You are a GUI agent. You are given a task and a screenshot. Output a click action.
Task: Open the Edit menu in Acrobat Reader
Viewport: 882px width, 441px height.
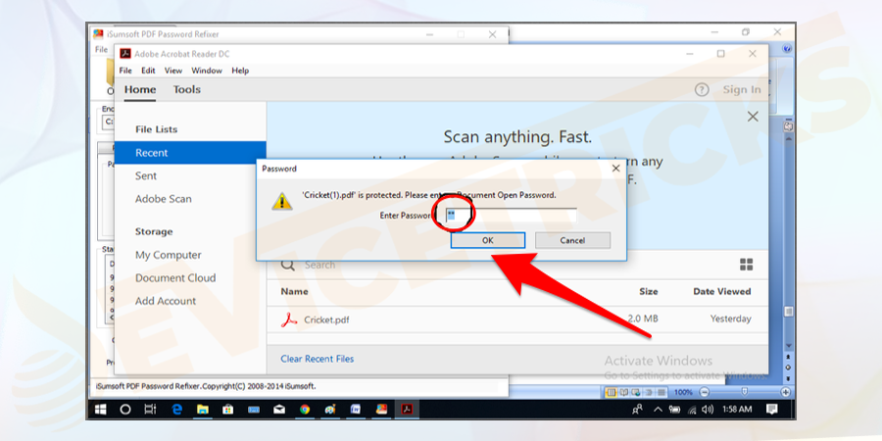pyautogui.click(x=148, y=71)
